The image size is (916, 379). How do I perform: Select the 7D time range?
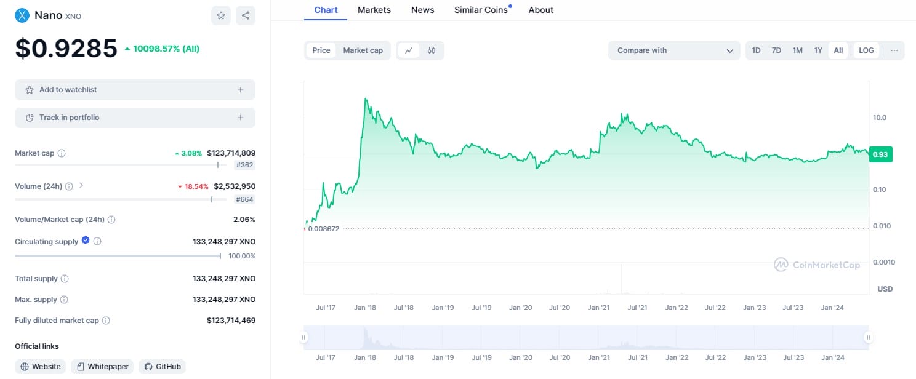click(x=776, y=50)
